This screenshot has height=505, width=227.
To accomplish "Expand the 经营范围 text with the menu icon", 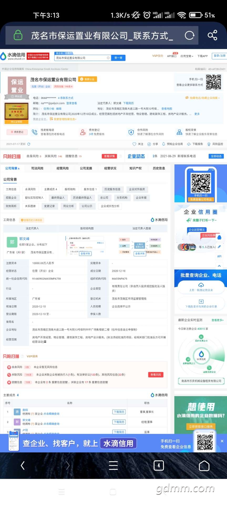I will coord(45,342).
